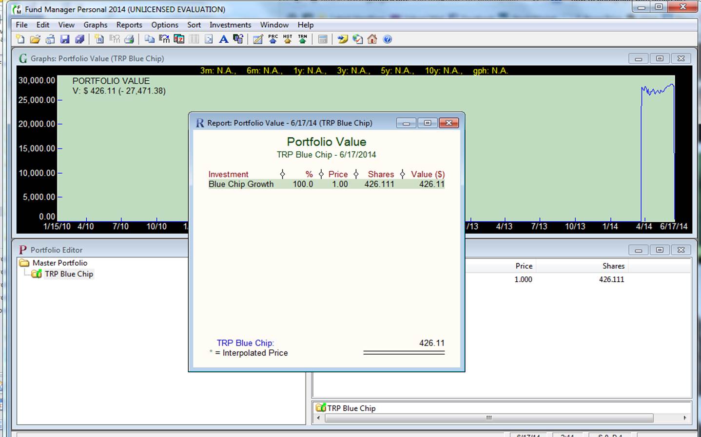The image size is (701, 437).
Task: Click the TRP Blue Chip tab at bottom
Action: tap(346, 408)
